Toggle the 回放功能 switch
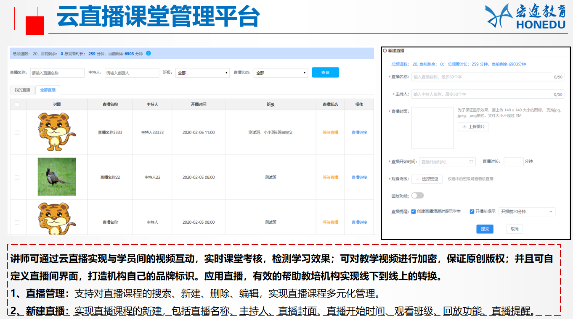The width and height of the screenshot is (573, 319). [417, 196]
